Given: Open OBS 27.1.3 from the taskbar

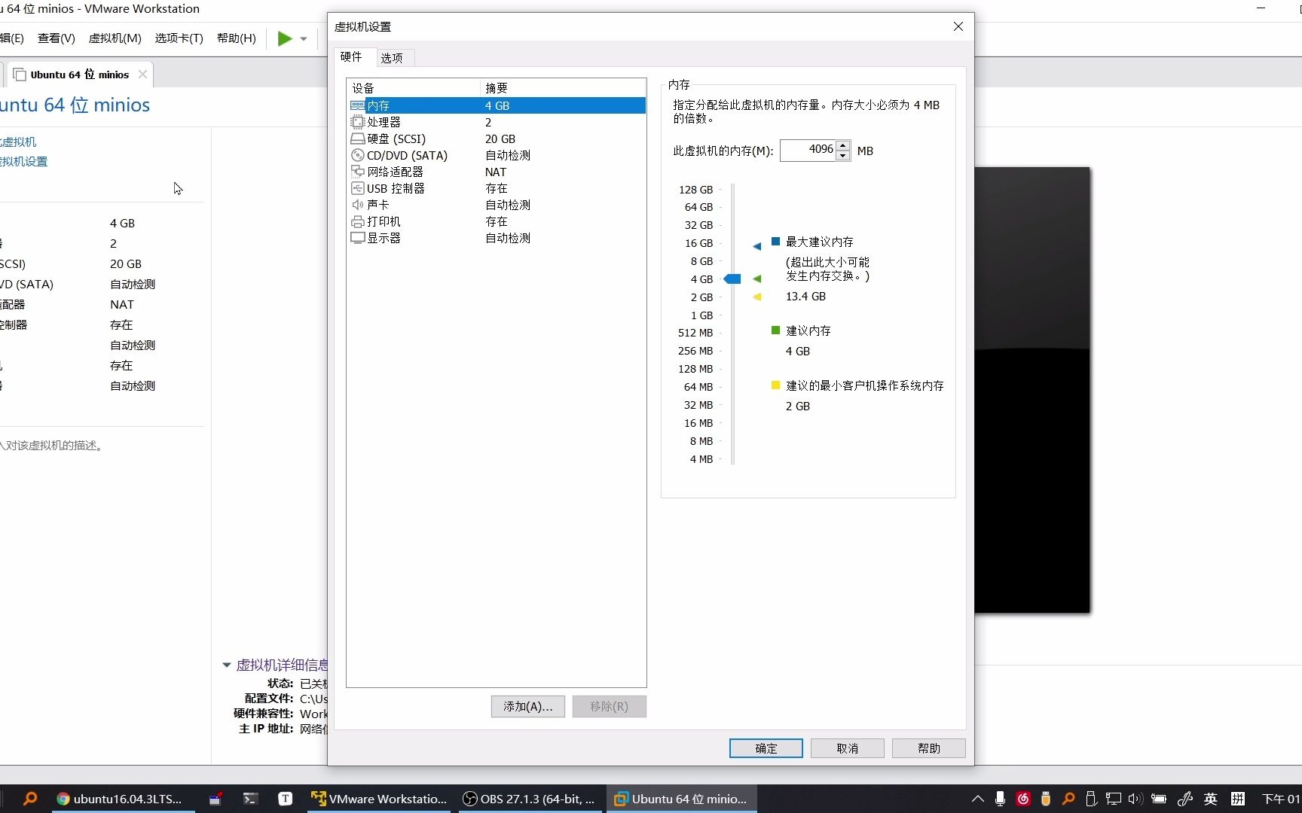Looking at the screenshot, I should (x=530, y=799).
